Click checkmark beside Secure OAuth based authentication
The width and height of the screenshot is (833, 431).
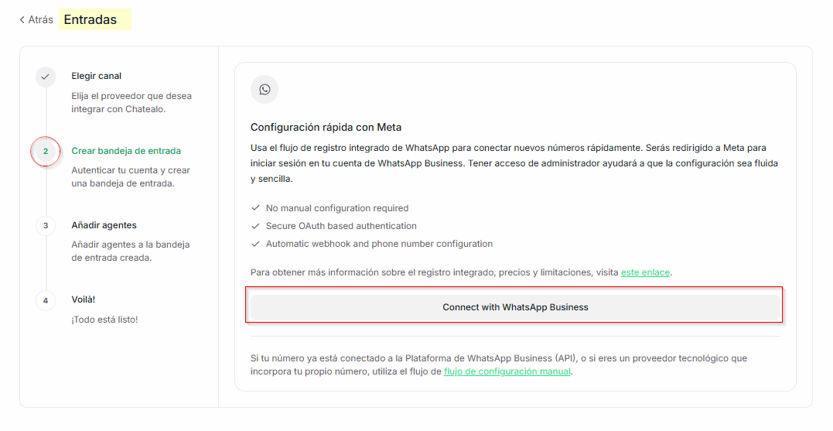pyautogui.click(x=255, y=226)
